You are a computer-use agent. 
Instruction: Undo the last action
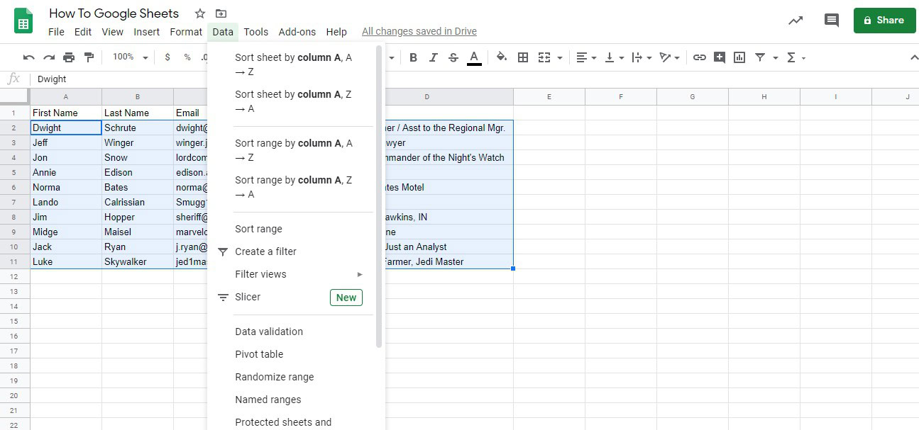pyautogui.click(x=28, y=57)
